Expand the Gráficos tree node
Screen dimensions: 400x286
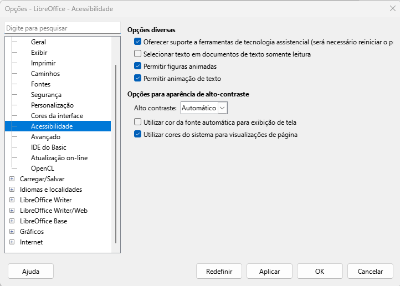coord(12,231)
